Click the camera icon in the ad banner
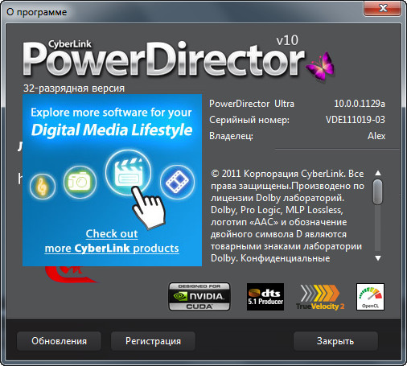 click(x=80, y=182)
